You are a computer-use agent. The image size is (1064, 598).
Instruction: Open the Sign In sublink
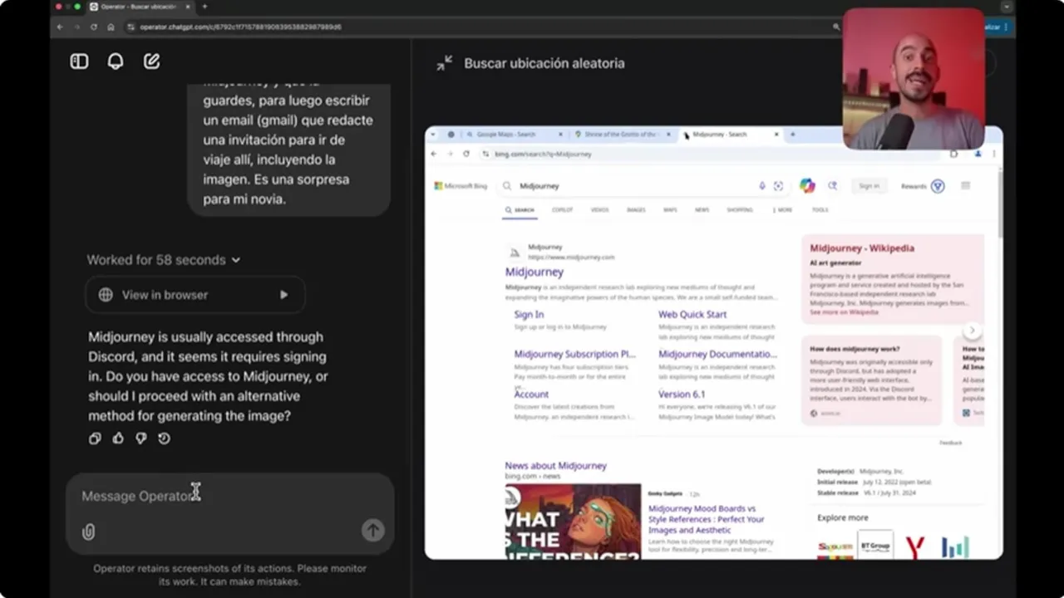click(529, 315)
